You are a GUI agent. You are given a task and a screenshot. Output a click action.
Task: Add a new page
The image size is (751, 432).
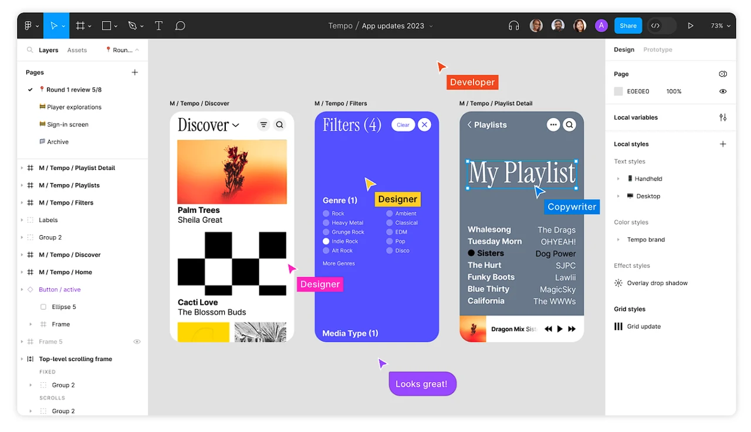[135, 72]
